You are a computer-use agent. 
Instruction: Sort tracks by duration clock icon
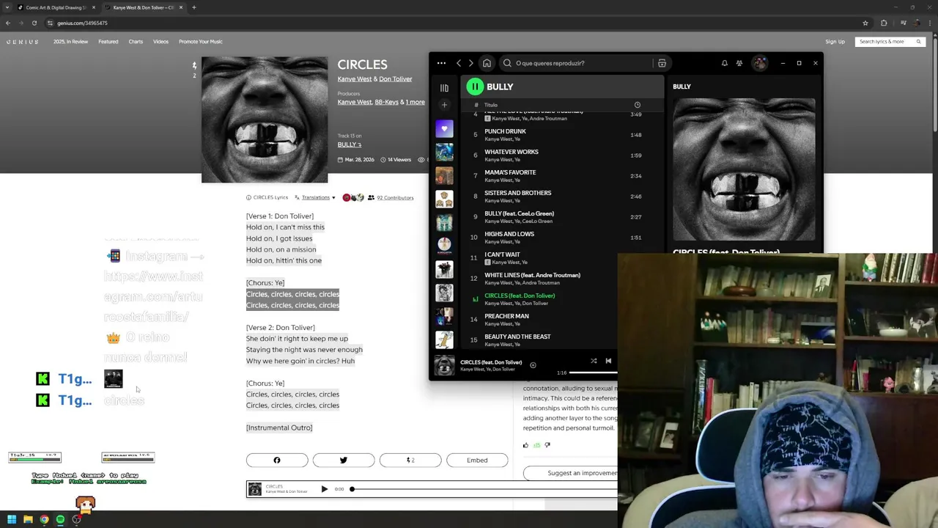pos(637,105)
